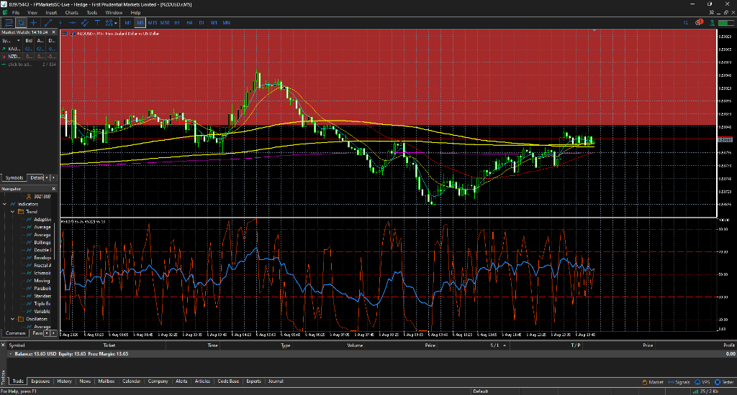
Task: Switch to Common tab in Navigator
Action: [16, 333]
